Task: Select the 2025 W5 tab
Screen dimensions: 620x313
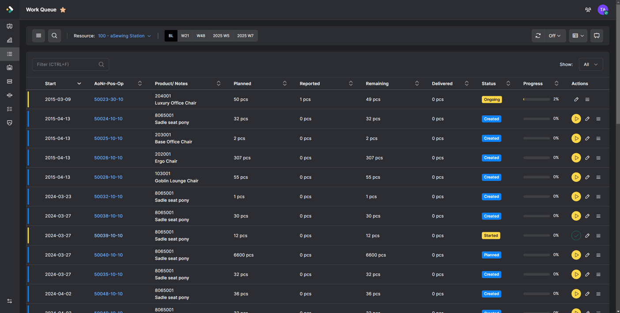Action: pyautogui.click(x=221, y=36)
